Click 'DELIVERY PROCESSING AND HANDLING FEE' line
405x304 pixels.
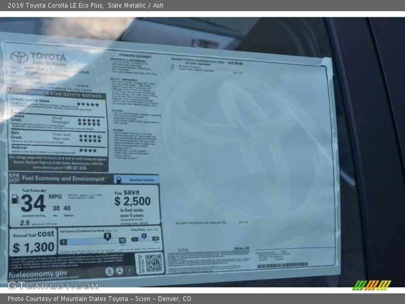[200, 223]
